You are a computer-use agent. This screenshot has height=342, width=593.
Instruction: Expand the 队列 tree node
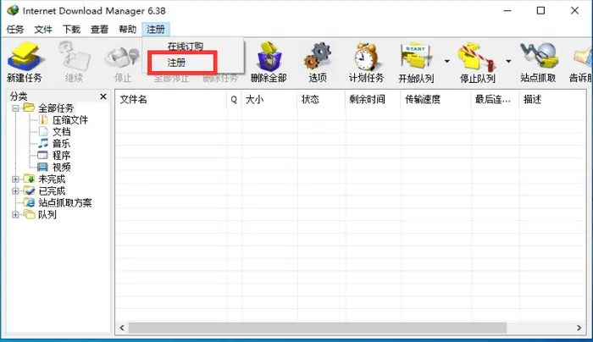(x=15, y=215)
